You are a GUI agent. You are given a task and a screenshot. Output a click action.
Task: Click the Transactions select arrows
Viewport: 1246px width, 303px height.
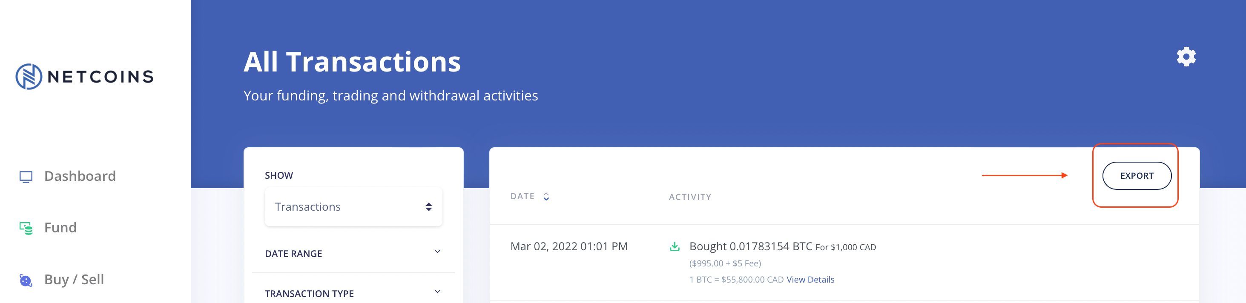(428, 207)
